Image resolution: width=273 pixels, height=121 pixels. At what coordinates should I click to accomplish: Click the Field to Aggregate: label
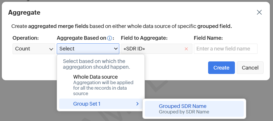(x=144, y=38)
